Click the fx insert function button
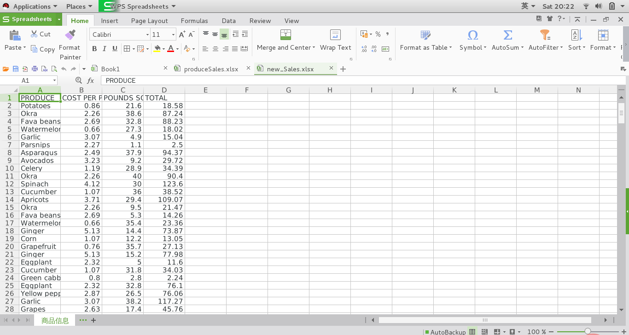The height and width of the screenshot is (335, 629). click(x=91, y=81)
